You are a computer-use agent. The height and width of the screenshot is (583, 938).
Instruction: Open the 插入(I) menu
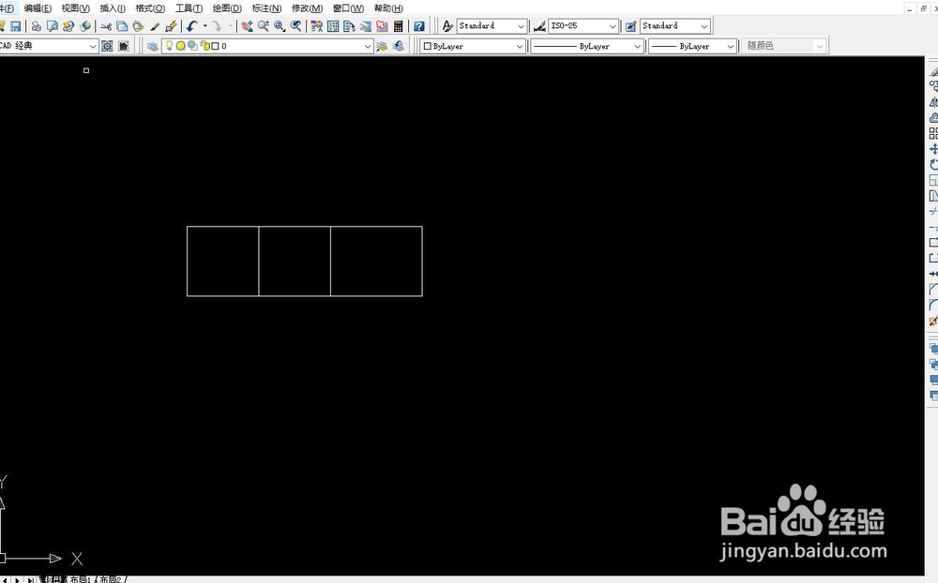pos(113,8)
